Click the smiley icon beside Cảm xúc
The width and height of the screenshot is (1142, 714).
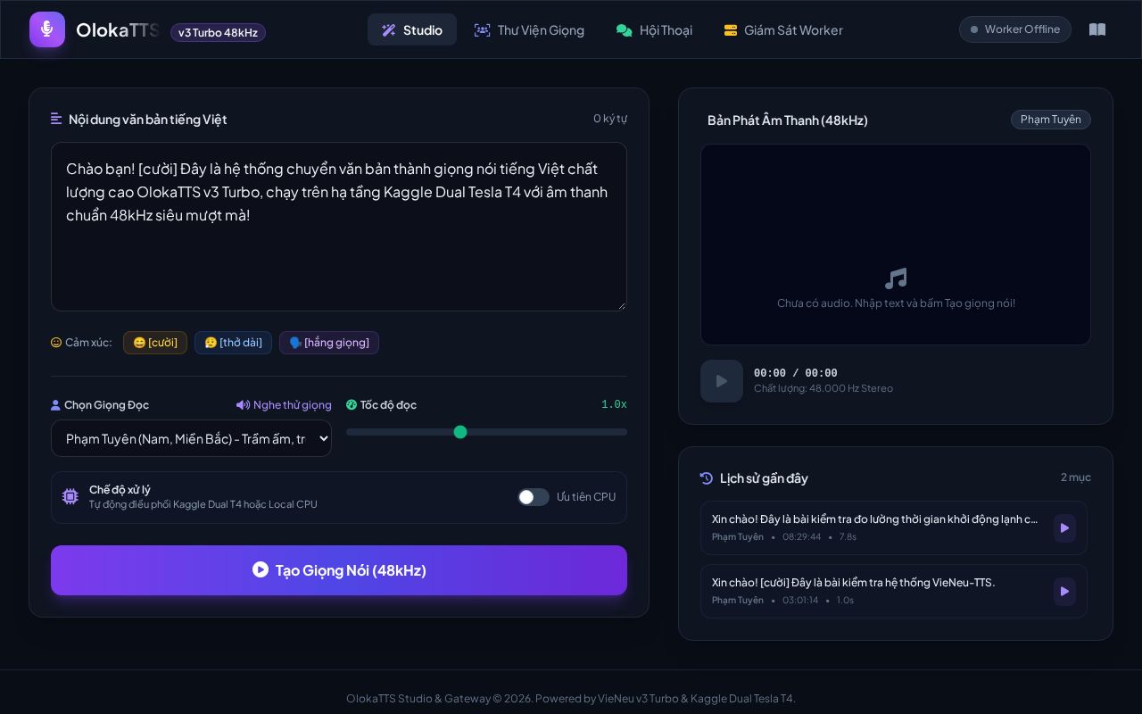pos(56,343)
